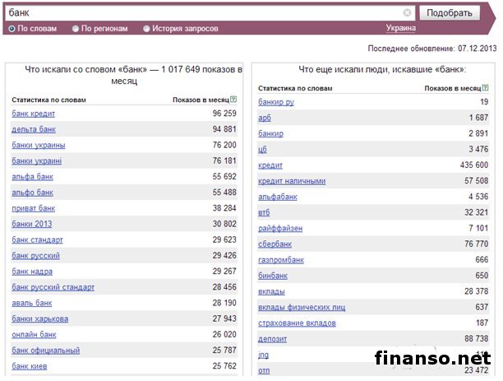
Task: Open the 'банк кредит' keyword link
Action: pyautogui.click(x=34, y=114)
